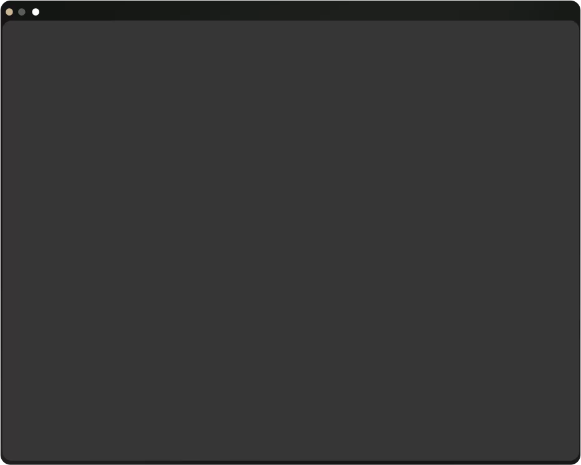Click the gray circle window button
This screenshot has height=465, width=581.
click(22, 12)
